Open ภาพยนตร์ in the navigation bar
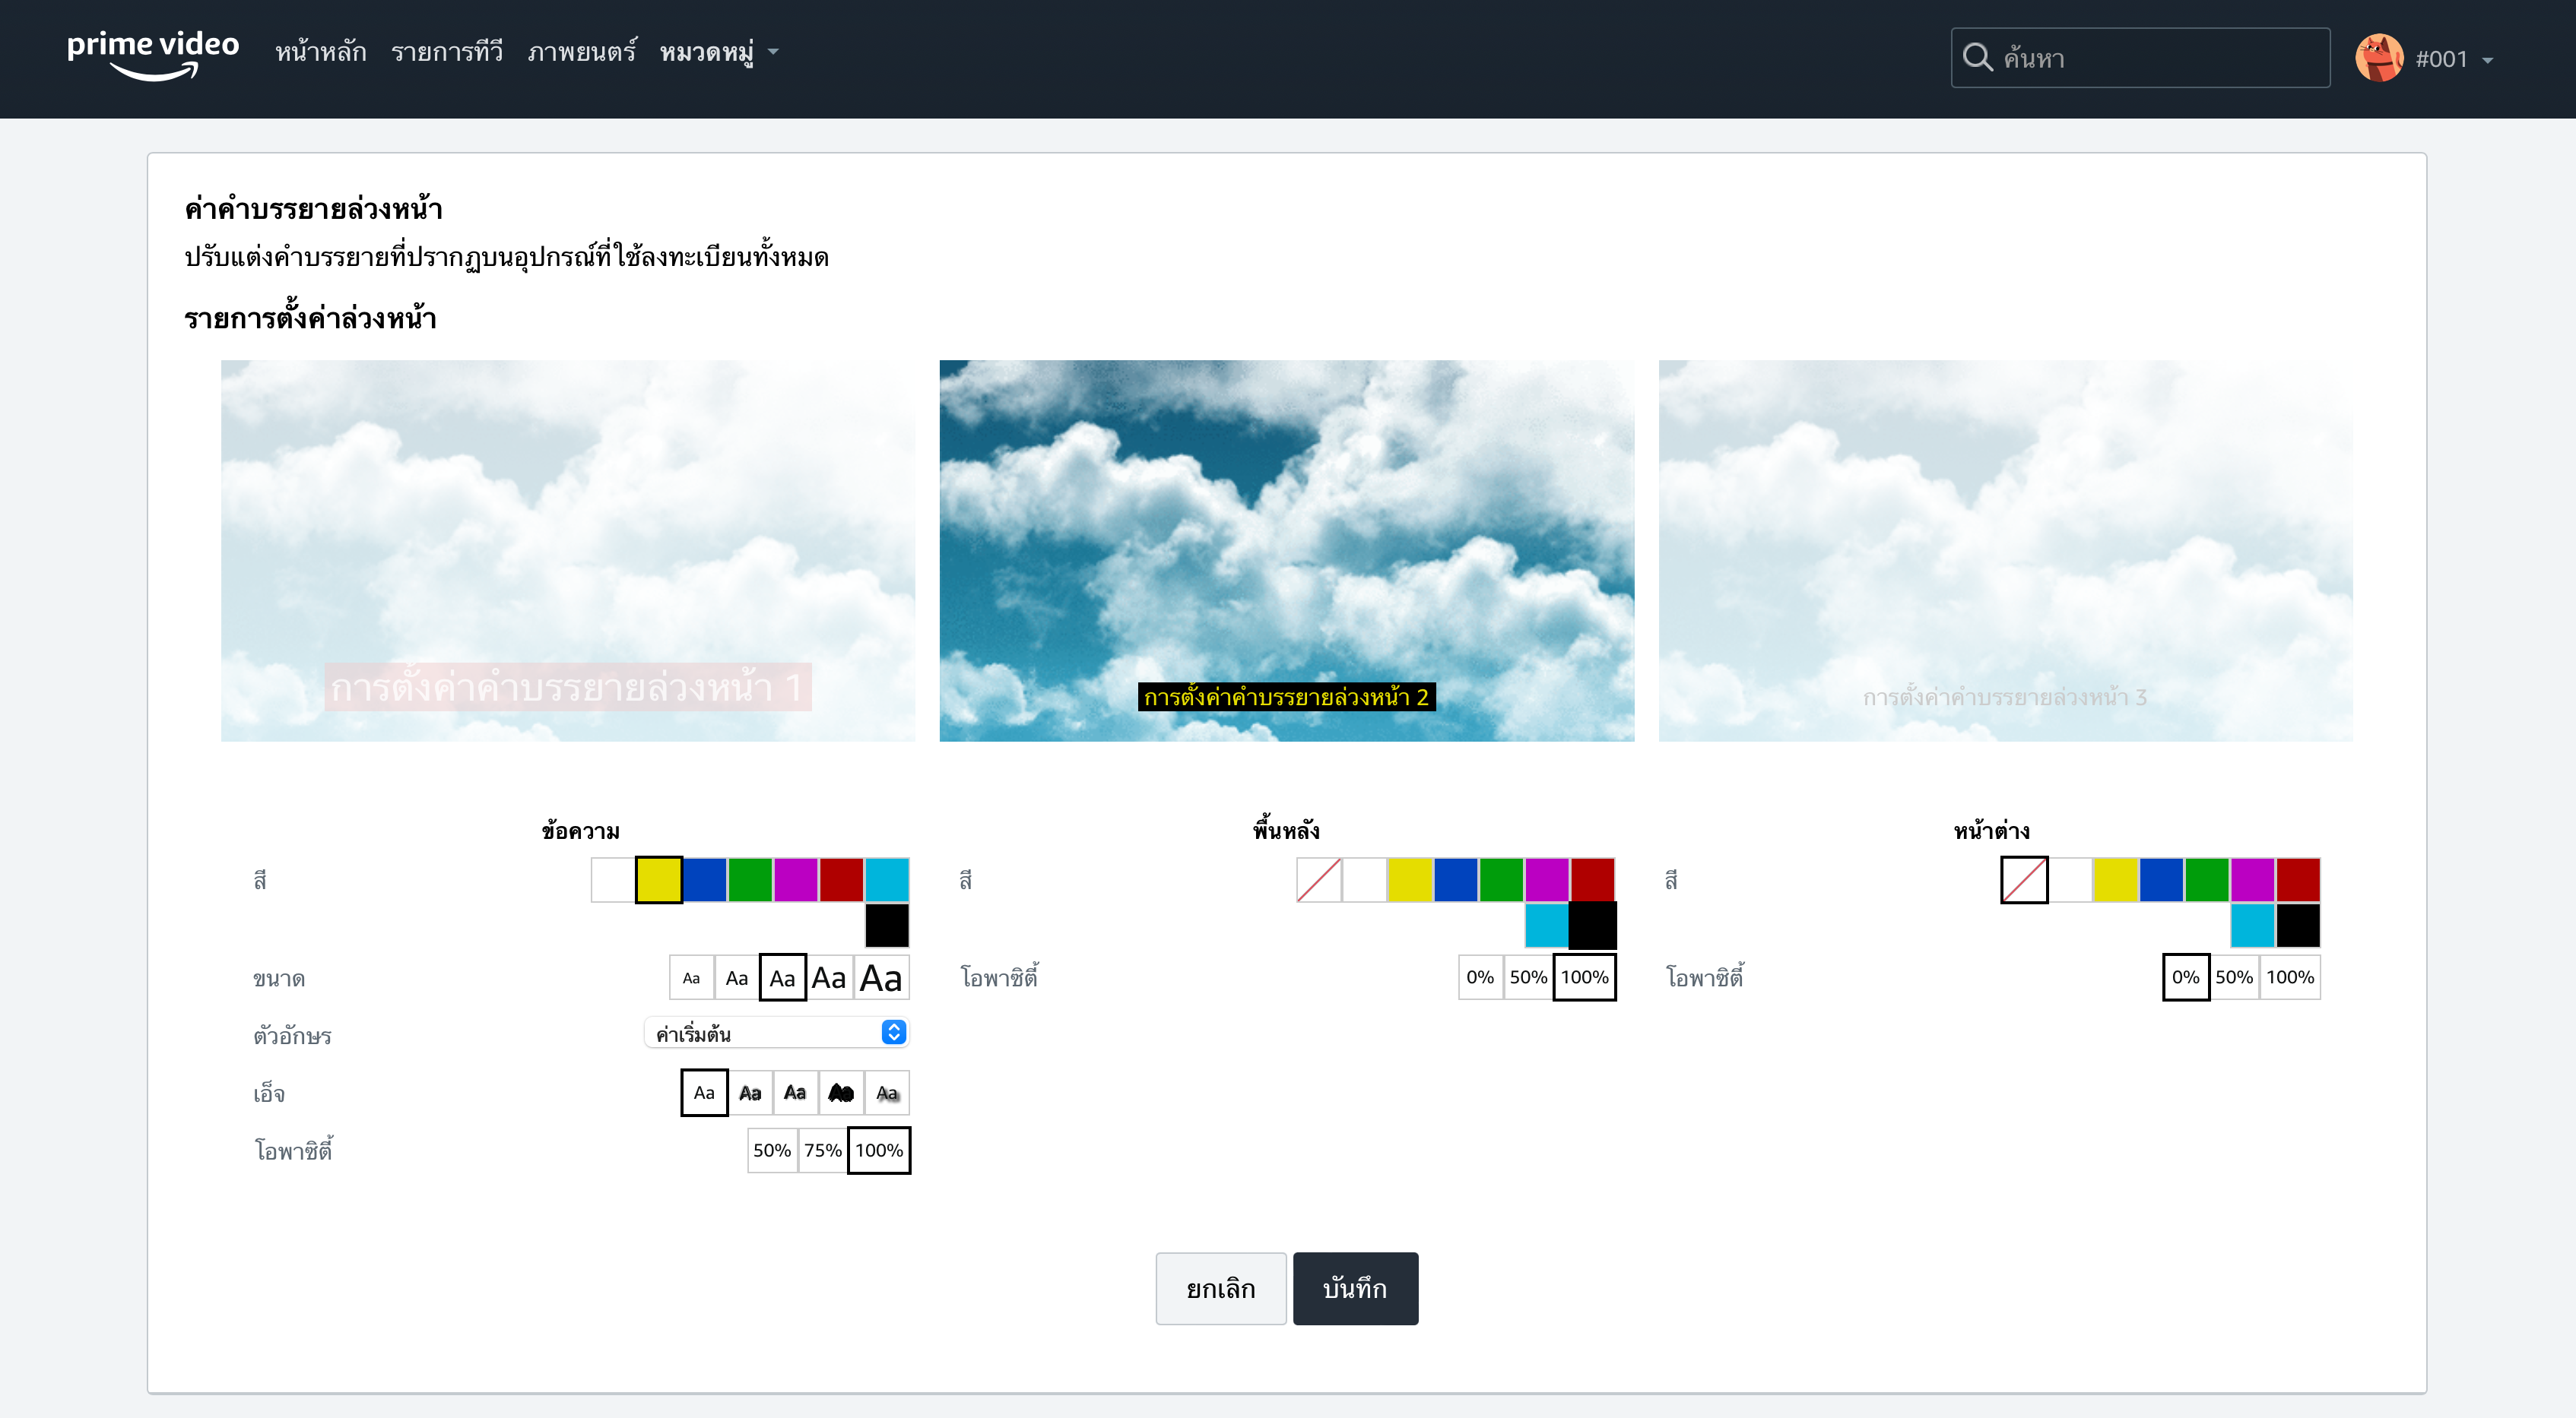Screen dimensions: 2576x1418 click(581, 52)
